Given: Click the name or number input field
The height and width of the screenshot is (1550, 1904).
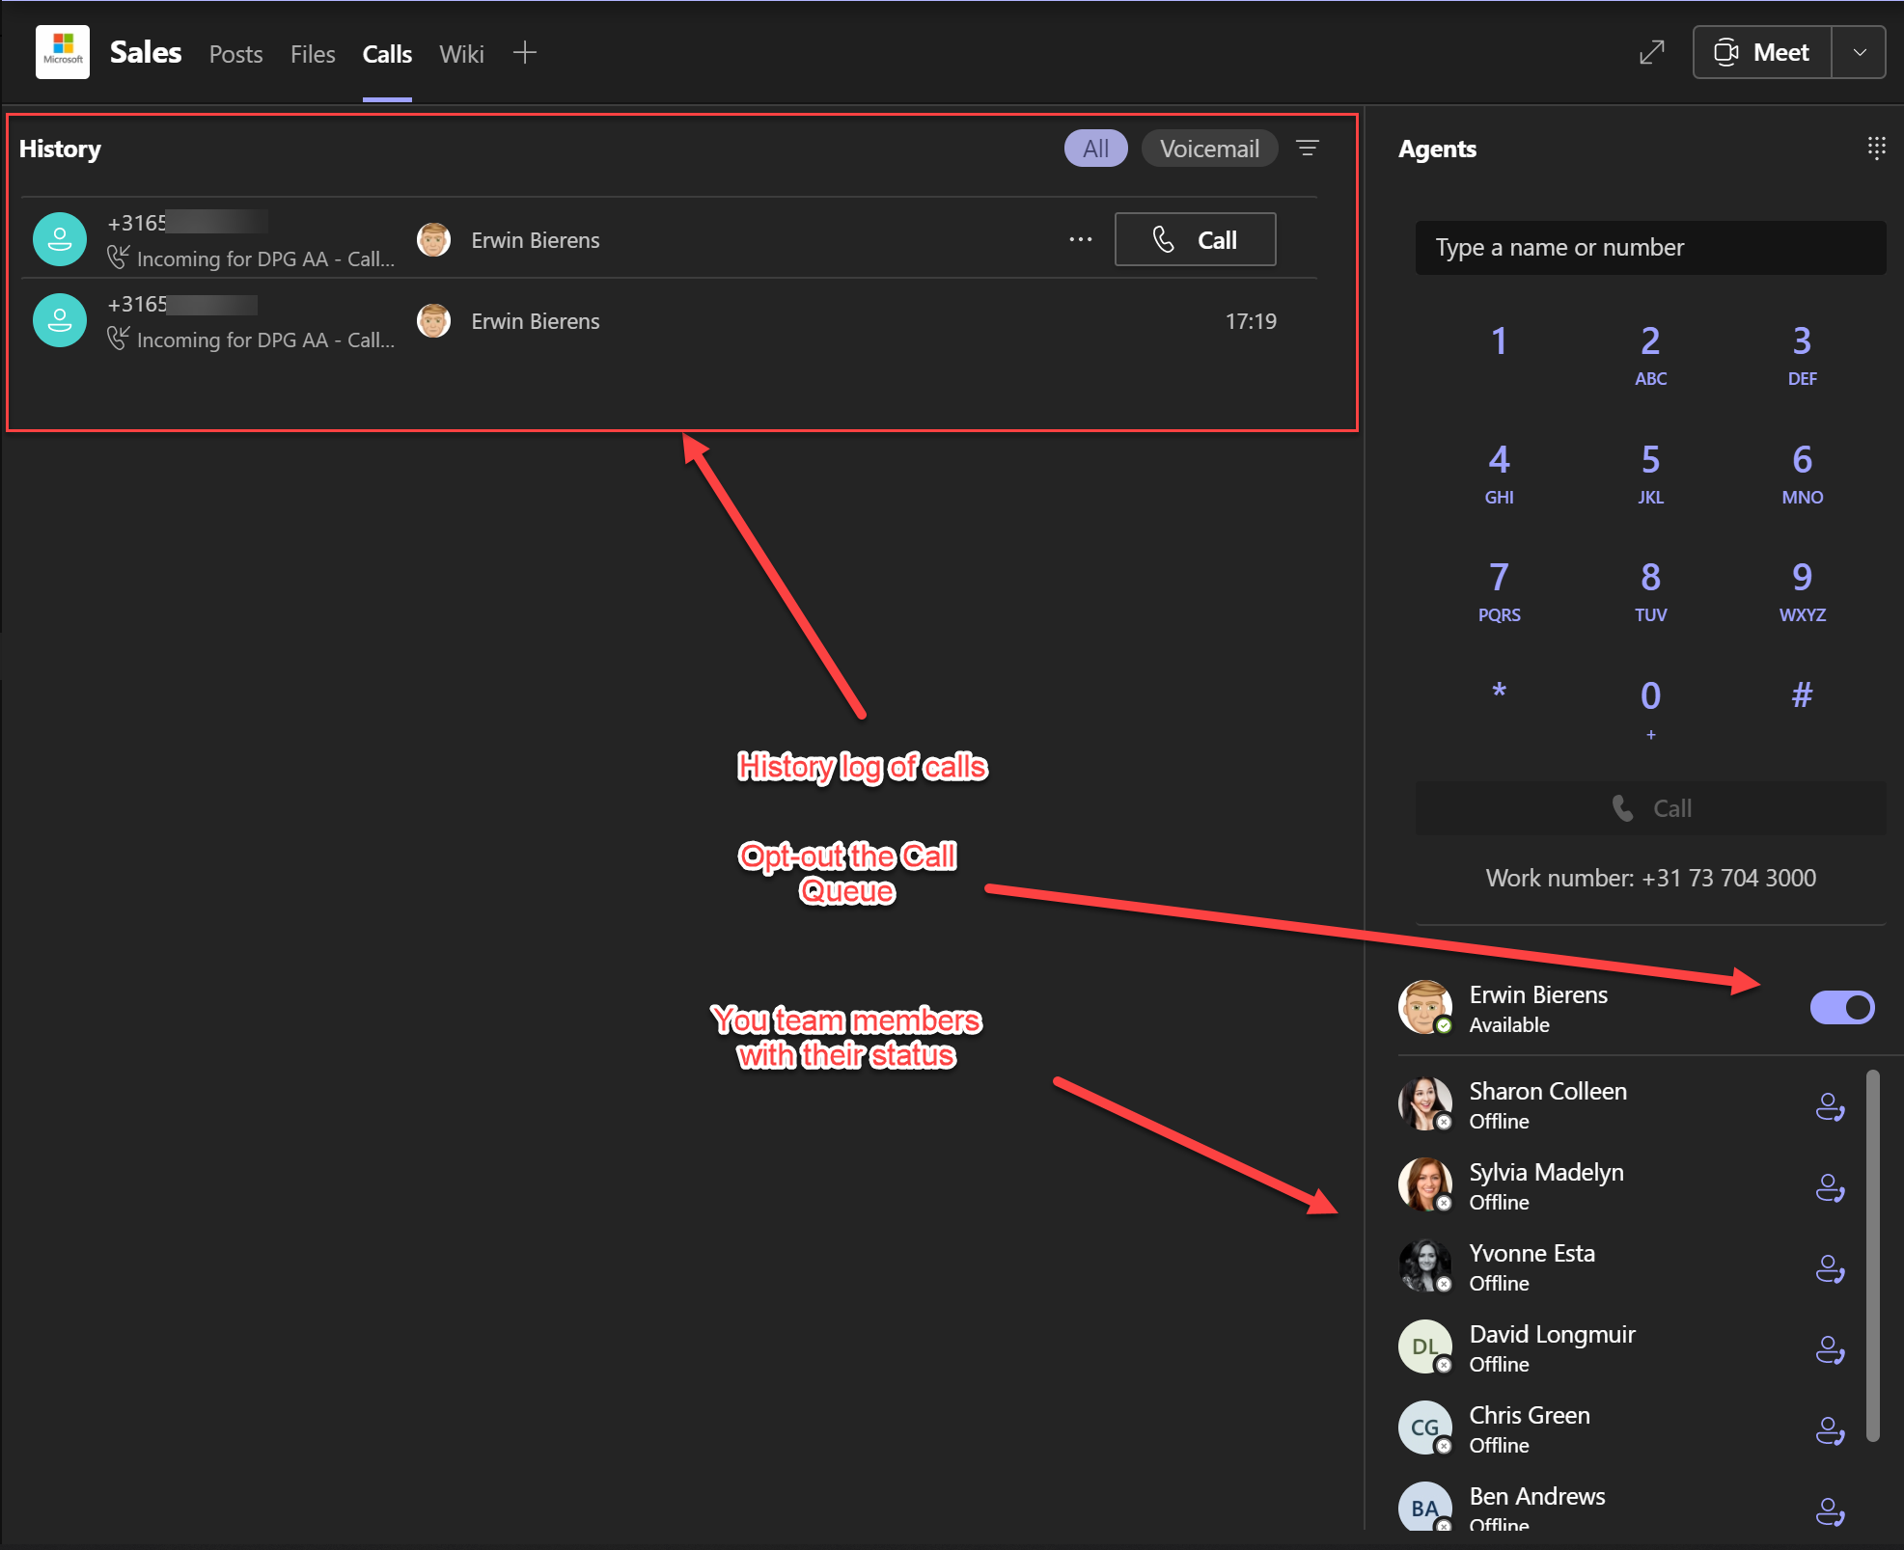Looking at the screenshot, I should (x=1649, y=248).
